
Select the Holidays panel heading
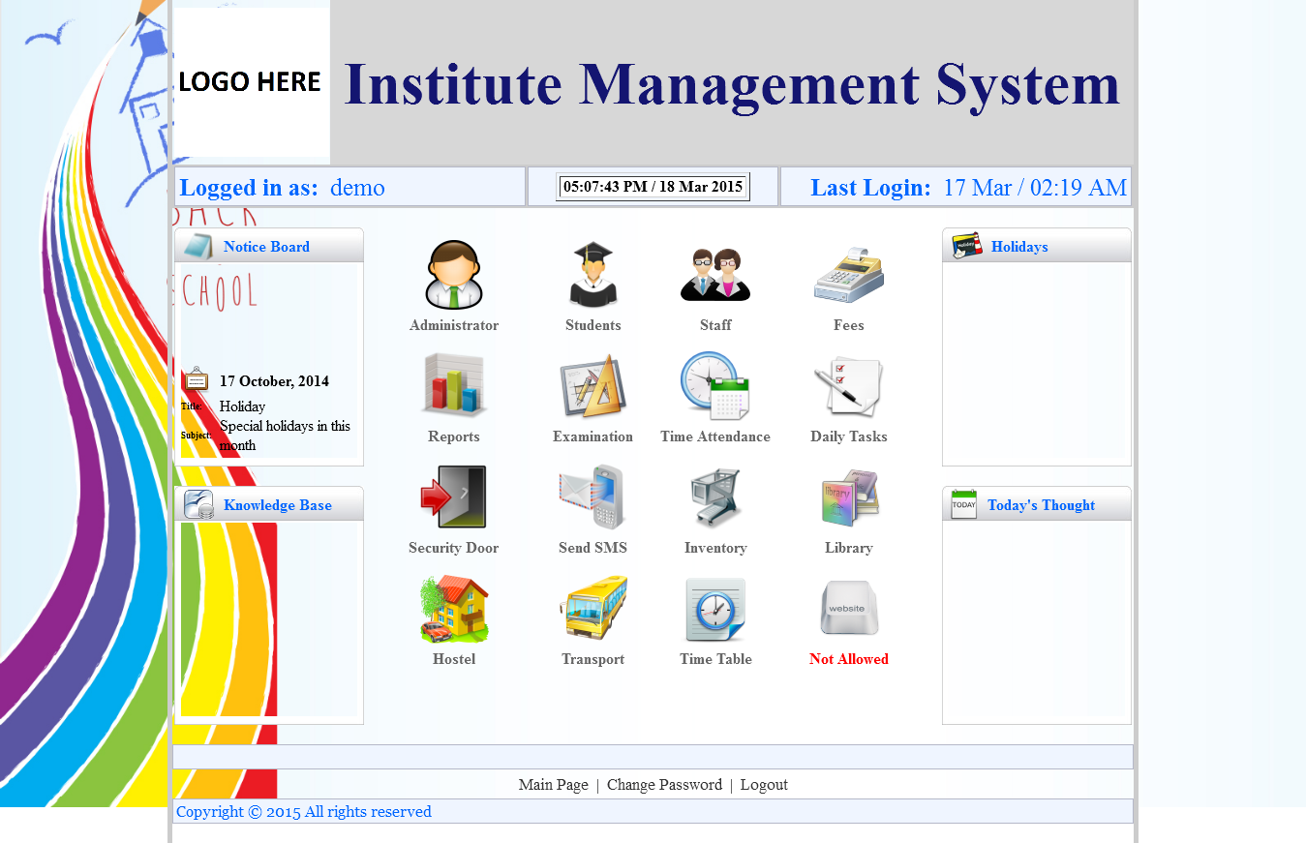(1019, 247)
